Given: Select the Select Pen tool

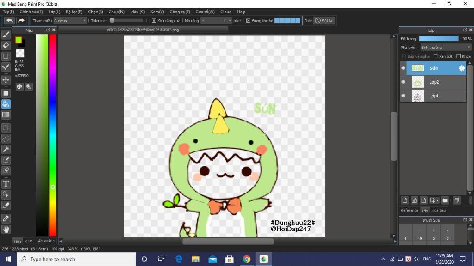Looking at the screenshot, I should (6, 160).
